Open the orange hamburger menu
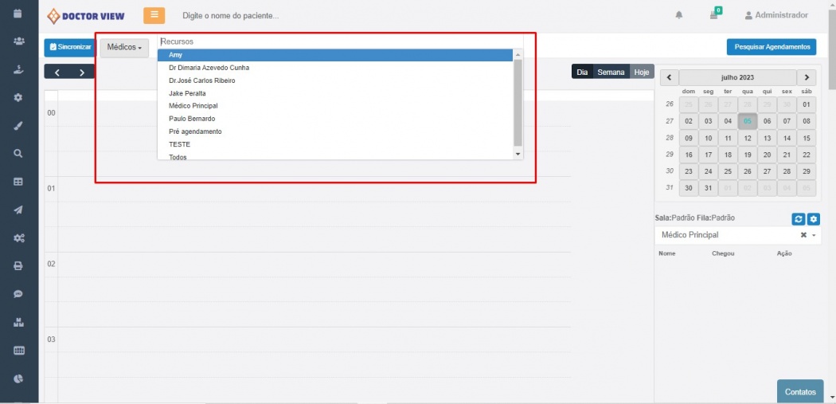The width and height of the screenshot is (836, 404). pyautogui.click(x=154, y=15)
